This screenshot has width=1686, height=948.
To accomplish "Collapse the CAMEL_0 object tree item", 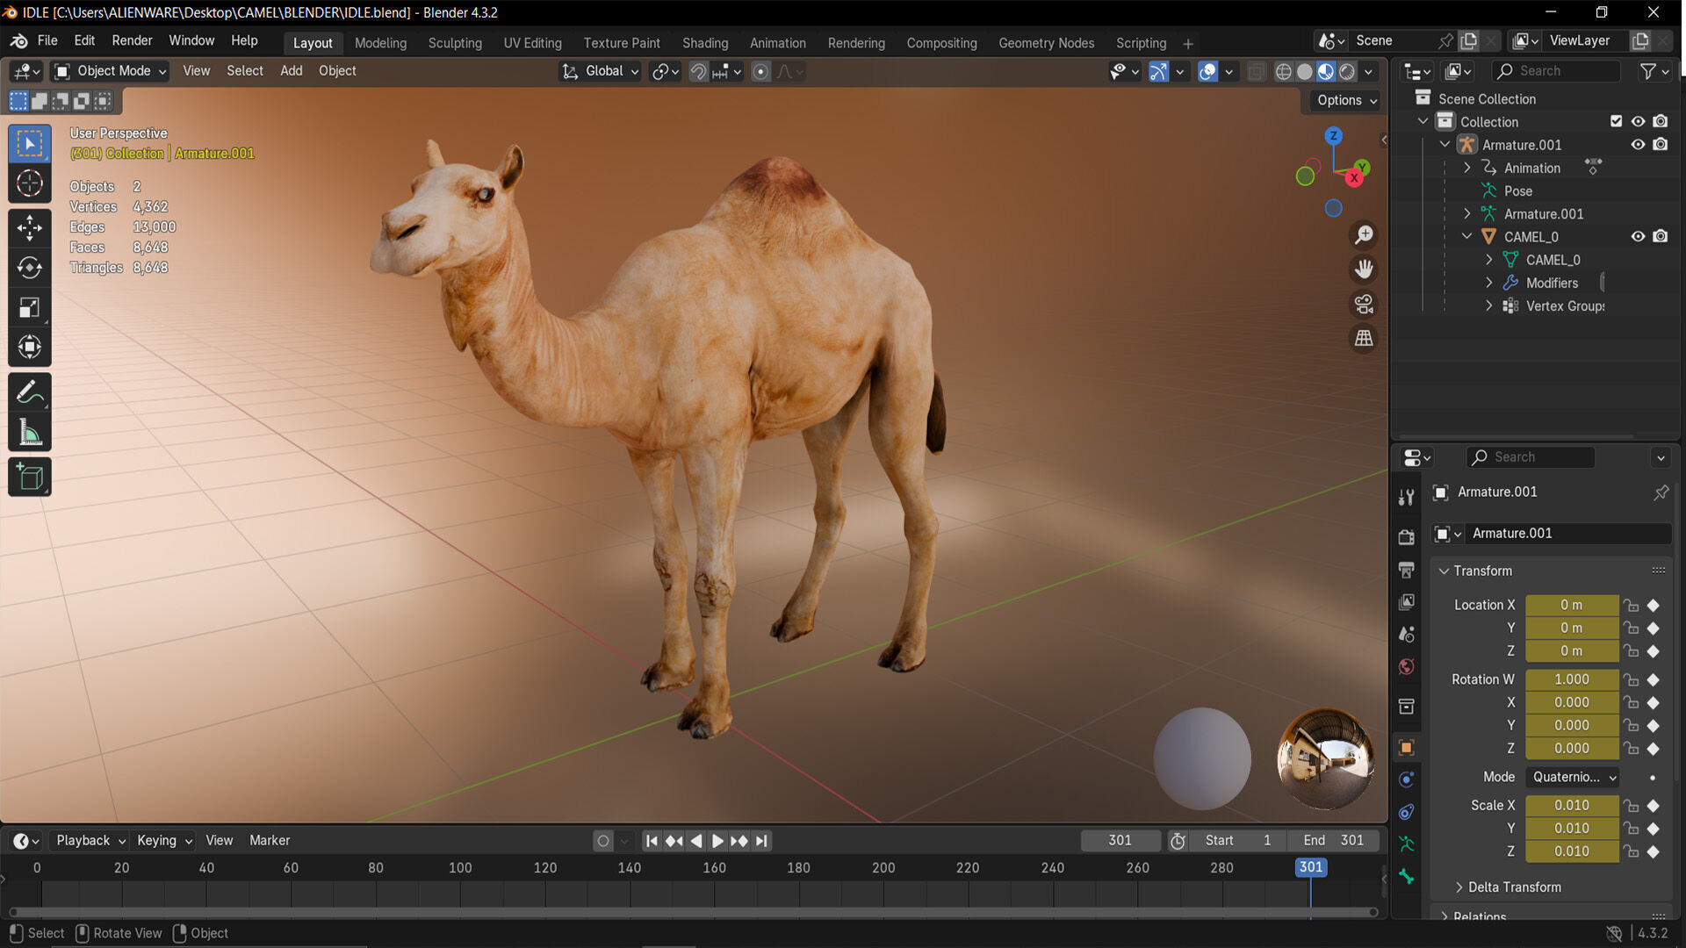I will (1466, 236).
